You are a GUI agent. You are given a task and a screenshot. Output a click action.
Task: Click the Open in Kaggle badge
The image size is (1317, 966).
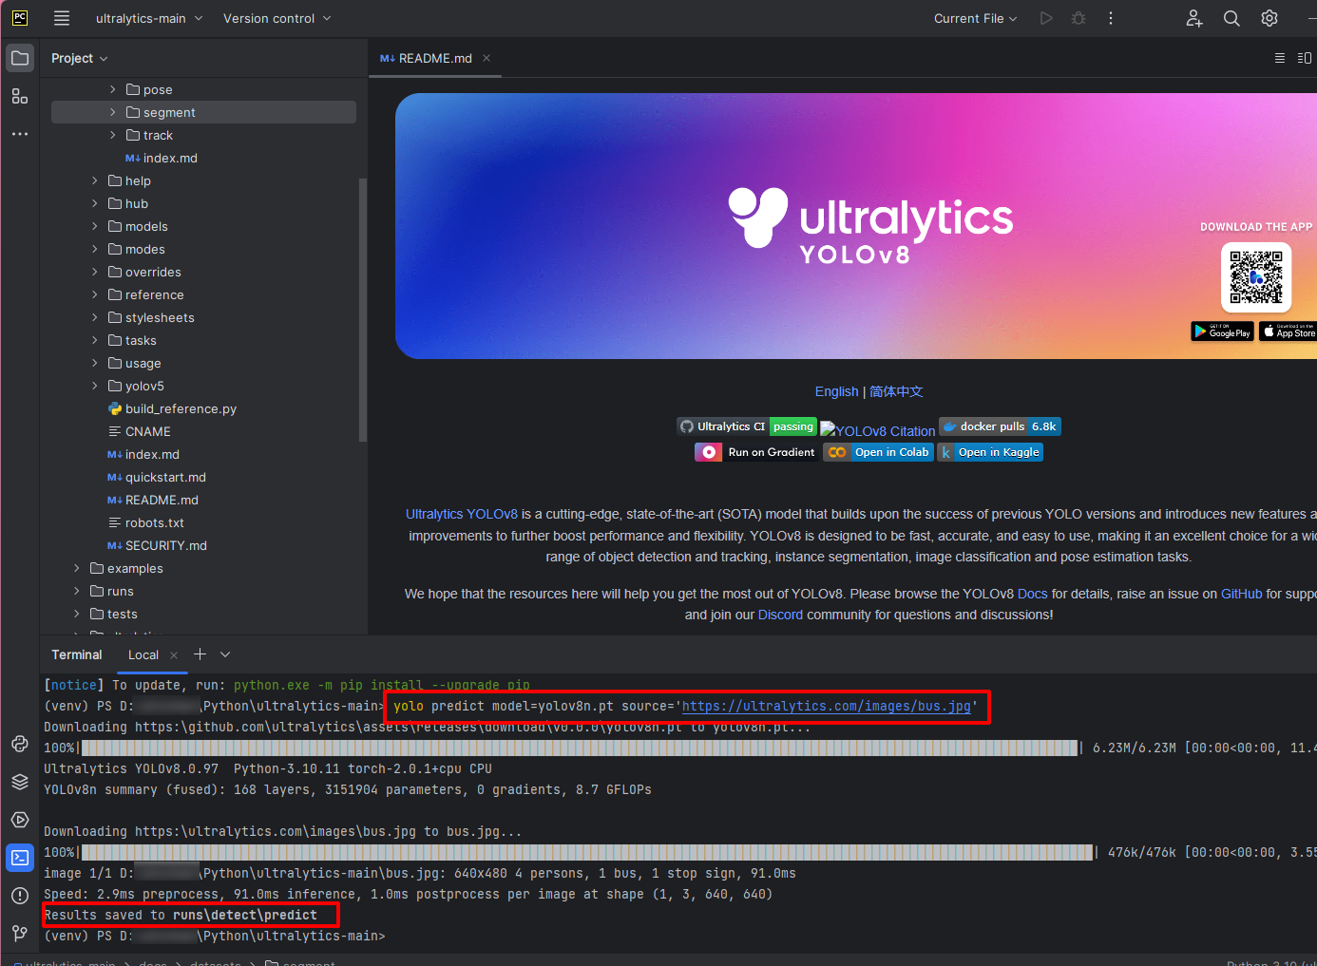[990, 452]
